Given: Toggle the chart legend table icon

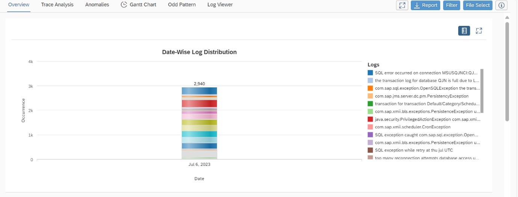Looking at the screenshot, I should tap(464, 31).
